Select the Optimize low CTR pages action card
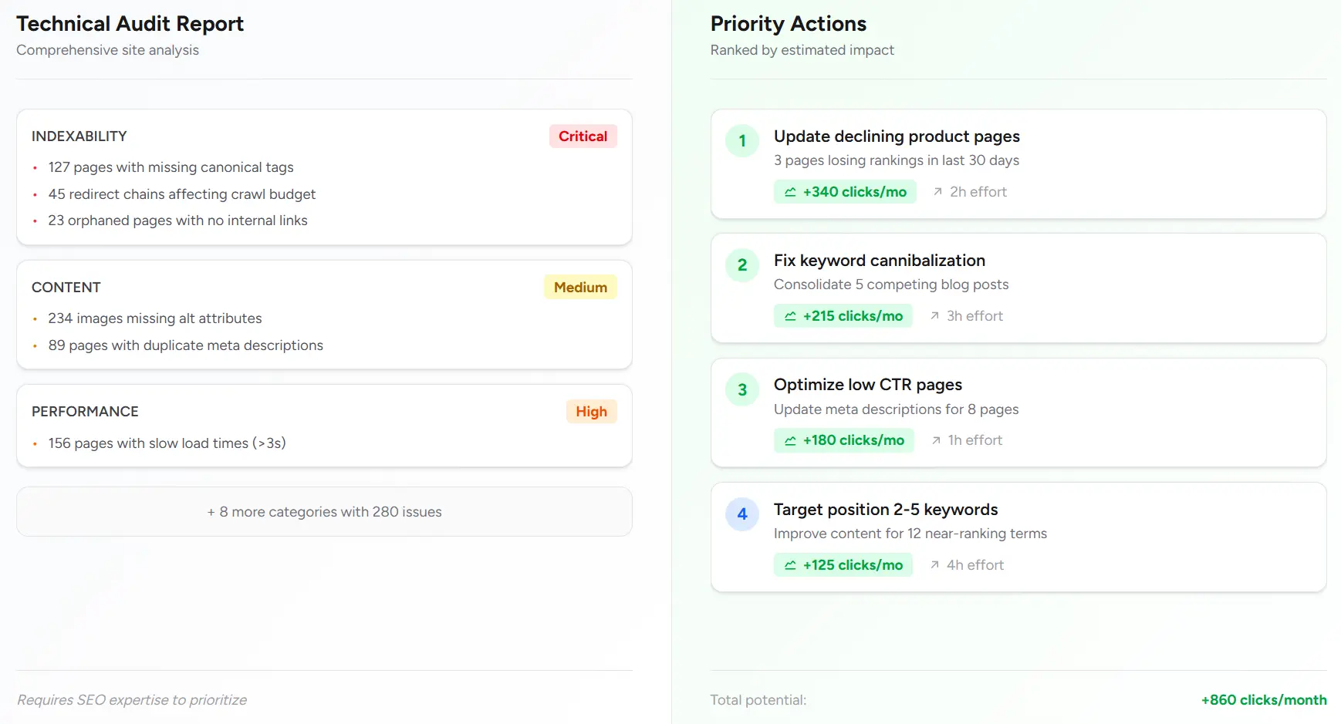The height and width of the screenshot is (724, 1341). click(1018, 413)
